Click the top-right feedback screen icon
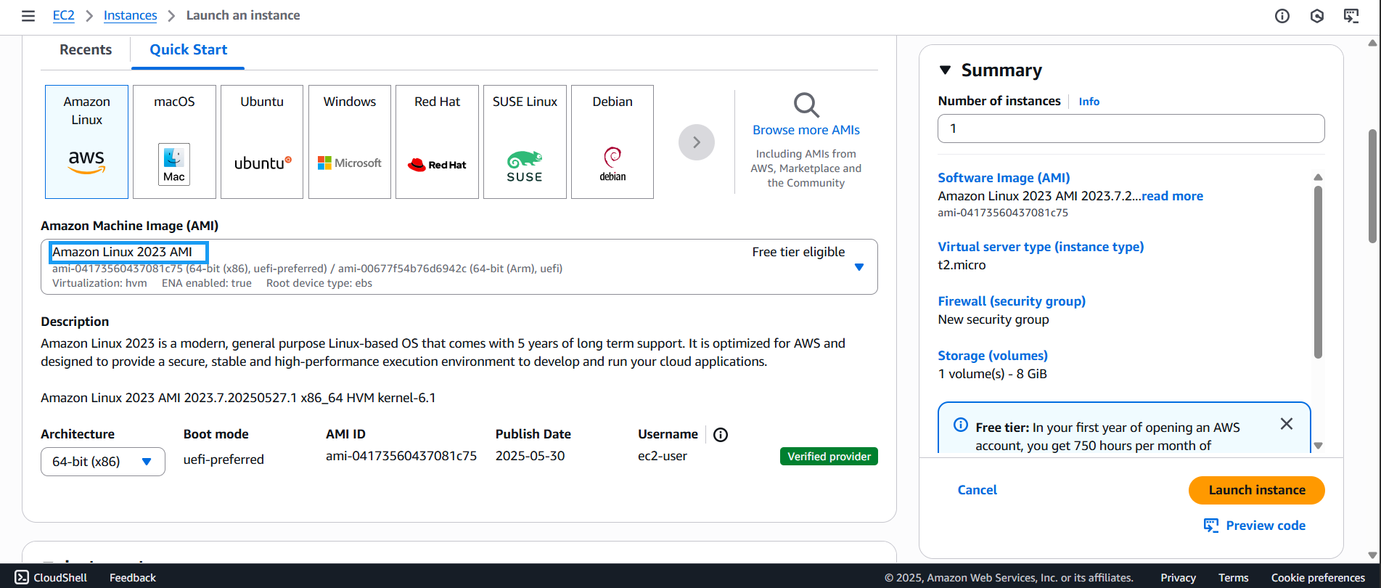This screenshot has width=1381, height=588. coord(1351,16)
